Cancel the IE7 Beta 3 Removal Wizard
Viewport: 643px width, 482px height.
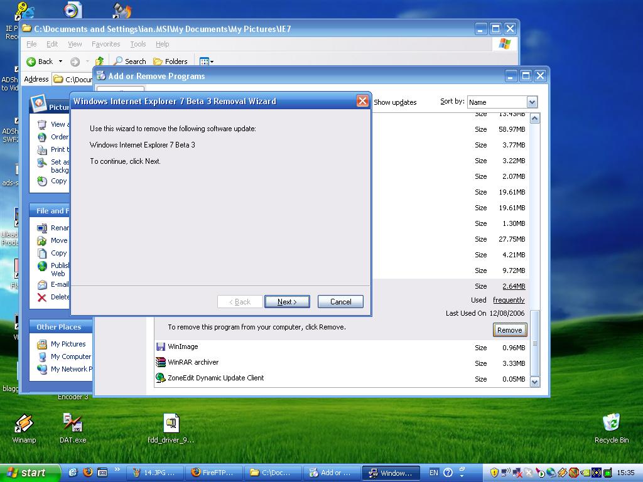click(340, 302)
